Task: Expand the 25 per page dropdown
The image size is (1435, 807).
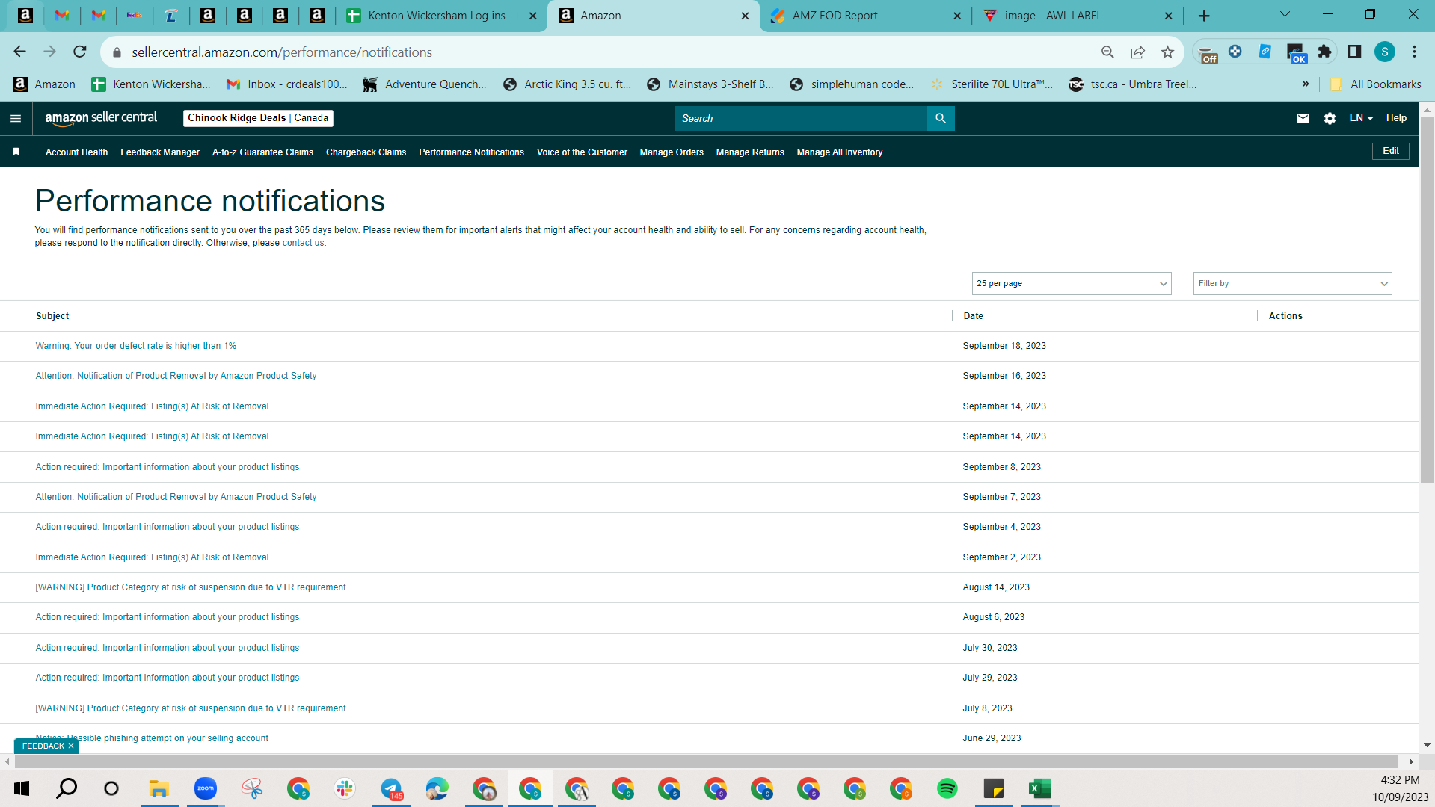Action: 1072,283
